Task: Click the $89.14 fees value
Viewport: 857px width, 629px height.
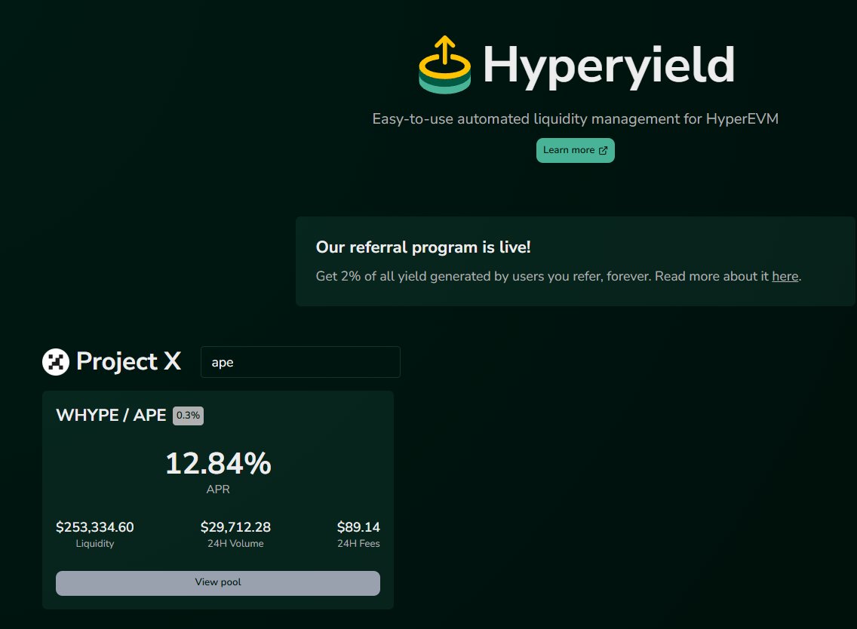Action: [x=358, y=527]
